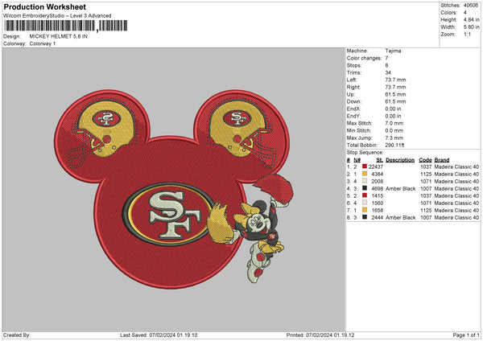Click the Color changes label
Image resolution: width=483 pixels, height=341 pixels.
tap(364, 58)
